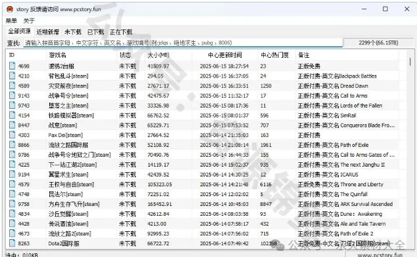Image resolution: width=417 pixels, height=257 pixels.
Task: Switch to the 已下载 tab
Action: click(x=95, y=32)
